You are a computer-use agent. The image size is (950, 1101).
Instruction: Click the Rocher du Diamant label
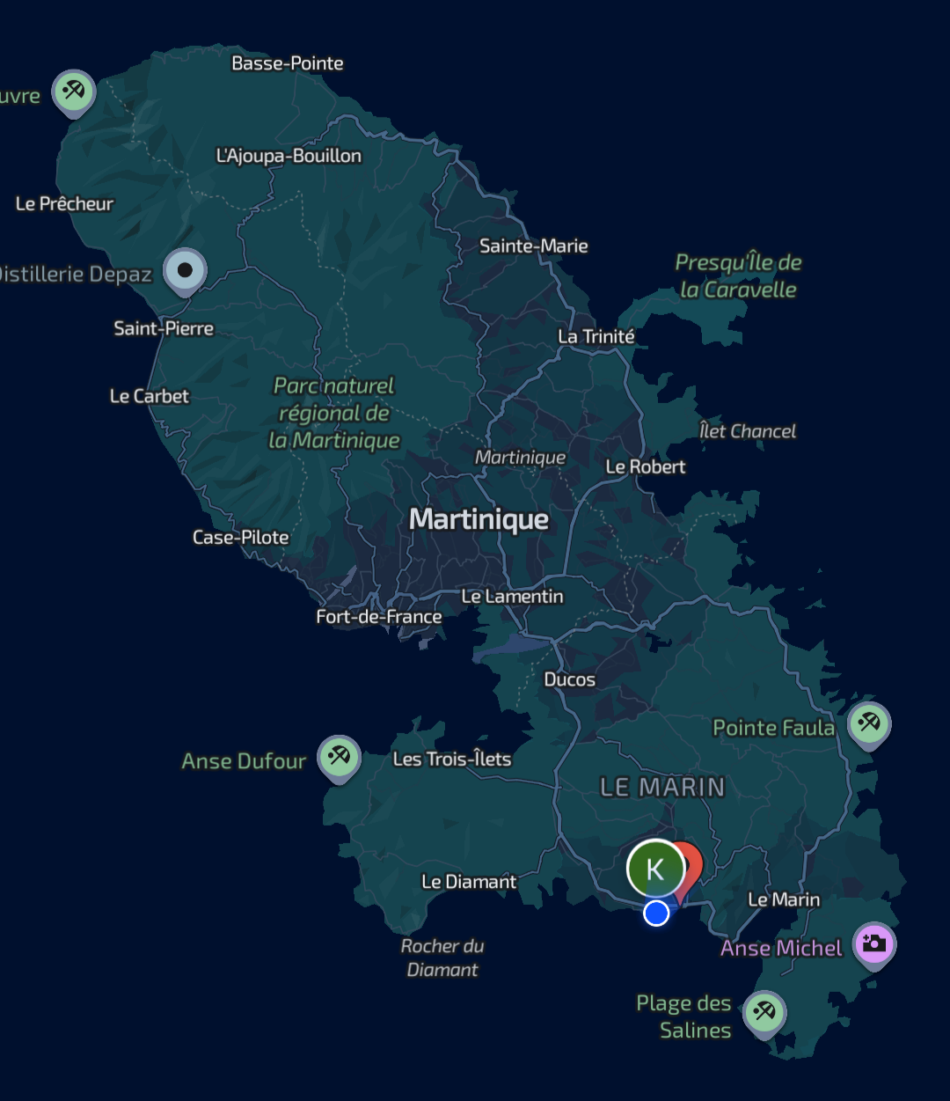pos(442,958)
